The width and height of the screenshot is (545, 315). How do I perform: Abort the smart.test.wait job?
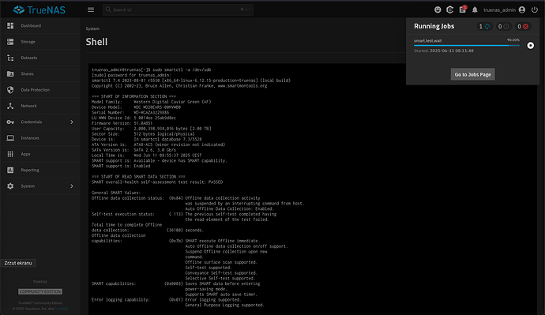coord(531,46)
